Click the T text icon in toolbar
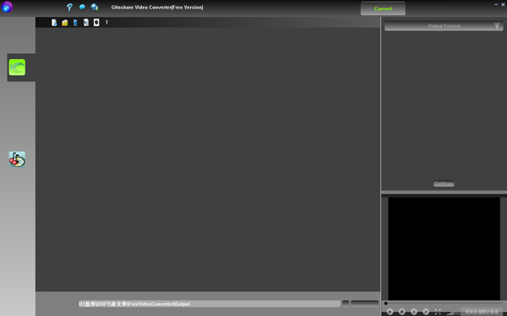Image resolution: width=507 pixels, height=316 pixels. pos(106,22)
